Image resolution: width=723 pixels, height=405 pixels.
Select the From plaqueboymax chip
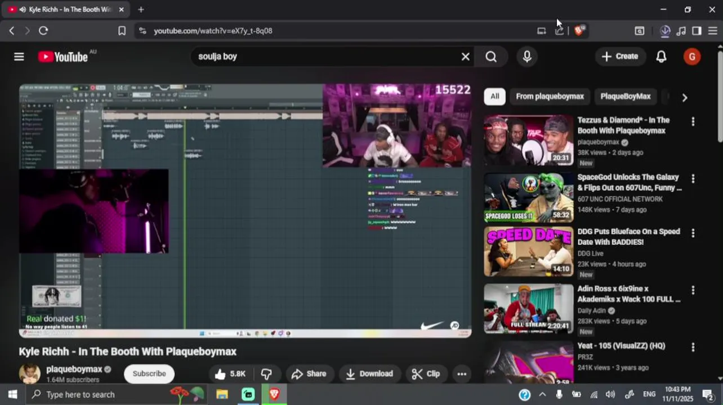[x=550, y=96]
